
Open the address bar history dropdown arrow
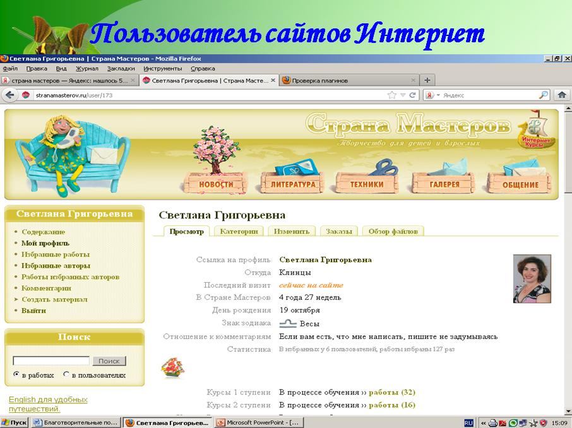tap(403, 95)
